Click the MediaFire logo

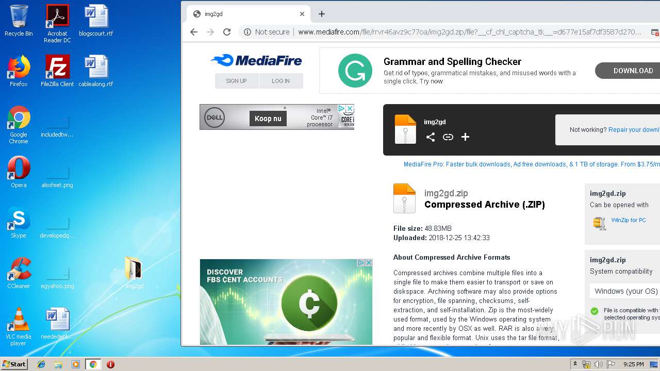pos(256,61)
